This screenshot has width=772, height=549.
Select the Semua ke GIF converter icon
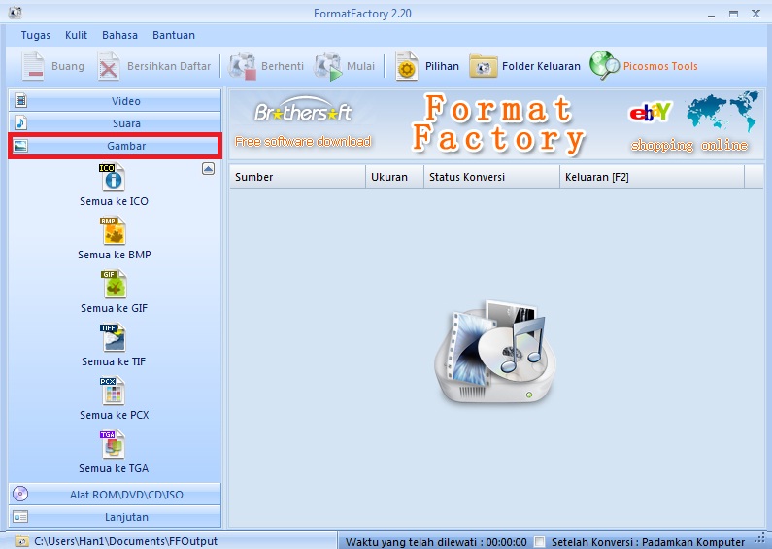tap(114, 284)
